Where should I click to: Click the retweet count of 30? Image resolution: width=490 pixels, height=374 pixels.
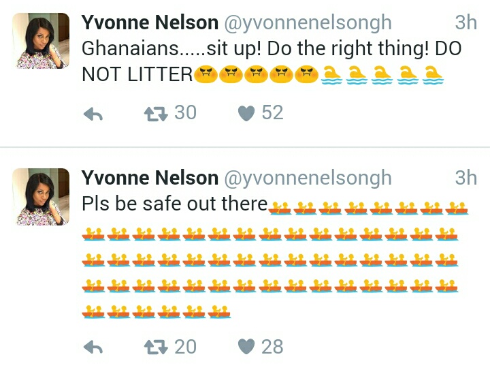[185, 112]
